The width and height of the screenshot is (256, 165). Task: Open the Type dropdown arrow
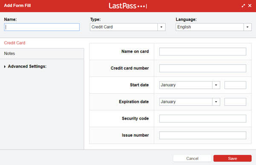click(161, 27)
